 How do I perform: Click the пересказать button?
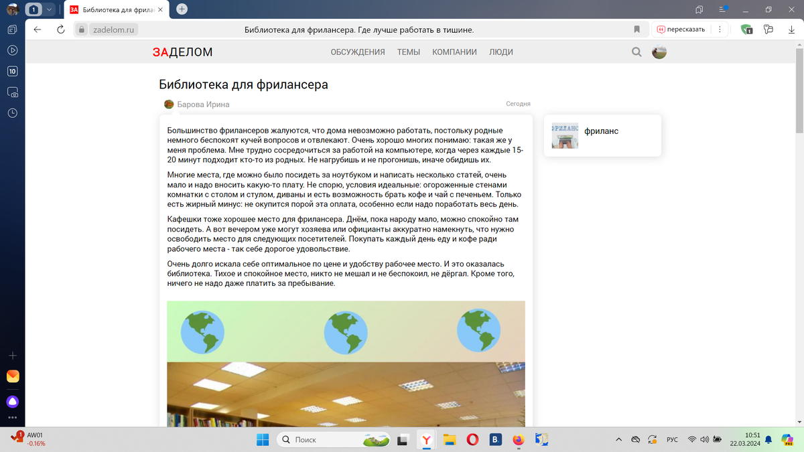click(681, 29)
